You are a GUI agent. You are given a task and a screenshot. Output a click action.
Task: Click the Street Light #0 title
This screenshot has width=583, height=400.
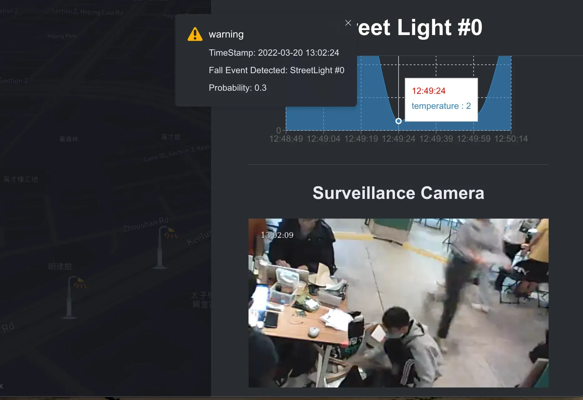pos(420,28)
